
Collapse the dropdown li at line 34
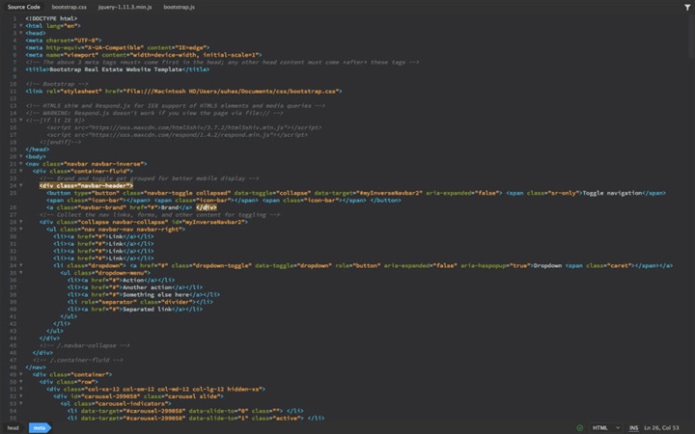tap(21, 266)
